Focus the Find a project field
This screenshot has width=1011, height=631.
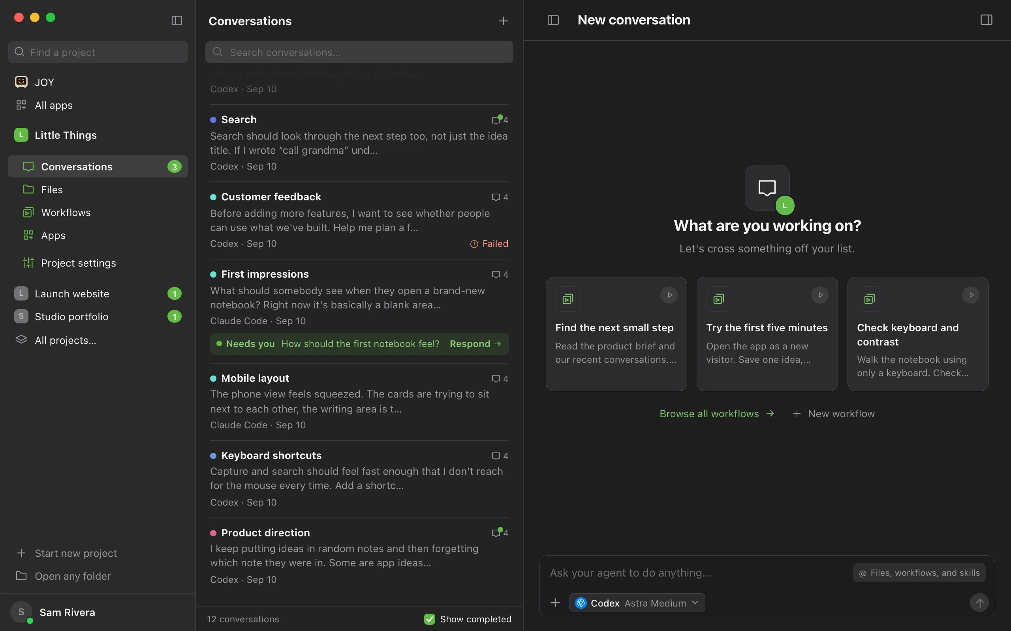(x=98, y=52)
